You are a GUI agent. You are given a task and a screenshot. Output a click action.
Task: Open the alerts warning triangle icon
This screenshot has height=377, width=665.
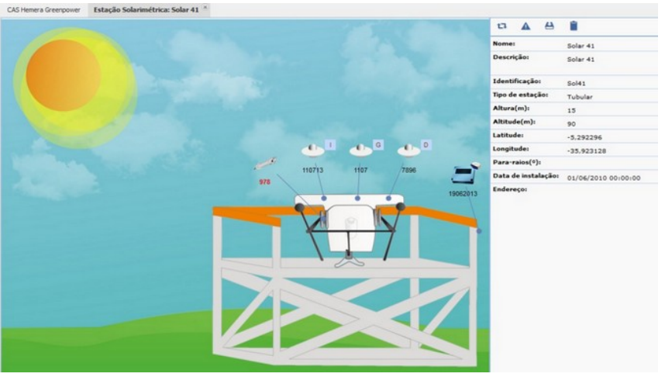point(525,26)
